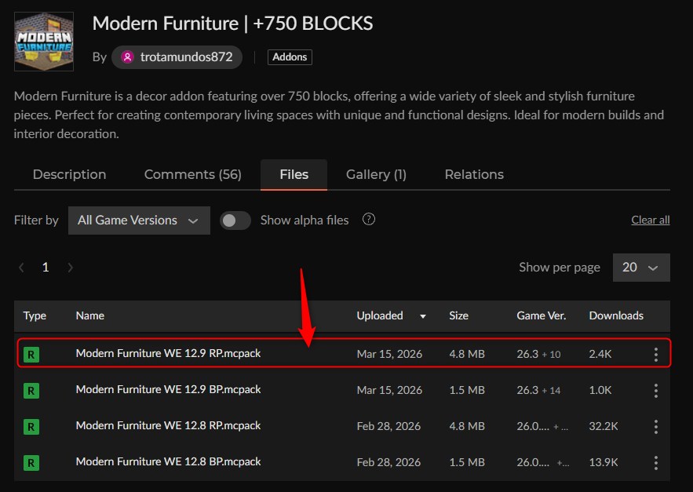Click the green R release icon for 12.9 RP.mcpack
The image size is (693, 492).
[x=32, y=354]
